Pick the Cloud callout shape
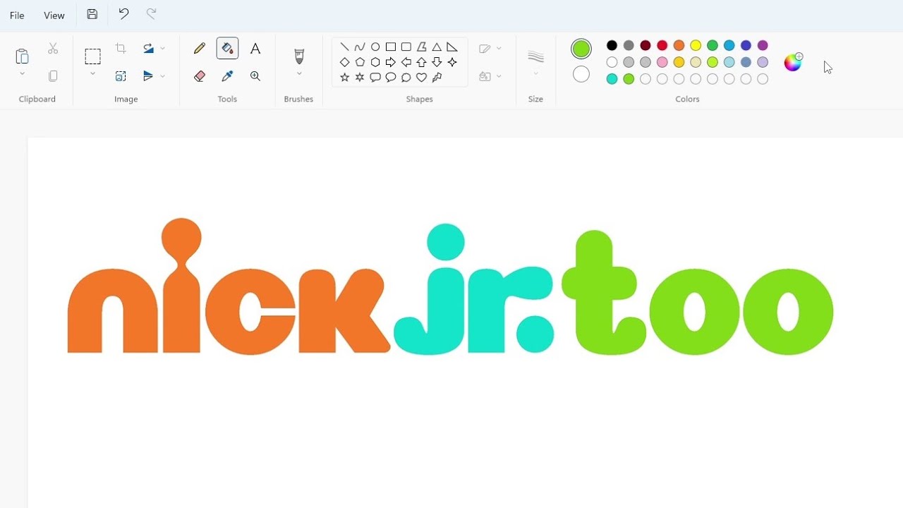The height and width of the screenshot is (508, 903). 406,78
